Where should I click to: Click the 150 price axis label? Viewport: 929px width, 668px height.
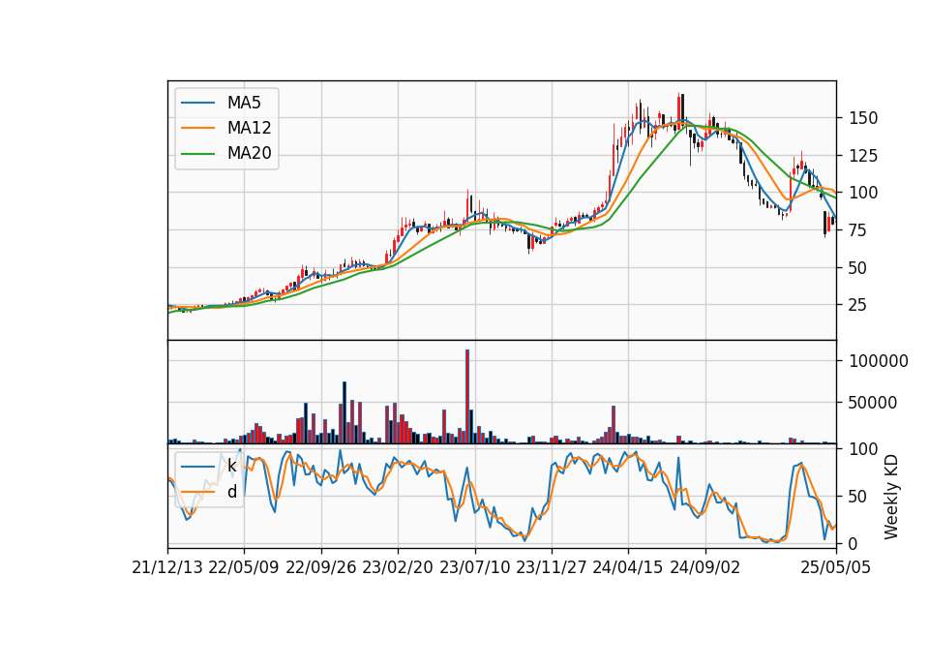pos(863,118)
